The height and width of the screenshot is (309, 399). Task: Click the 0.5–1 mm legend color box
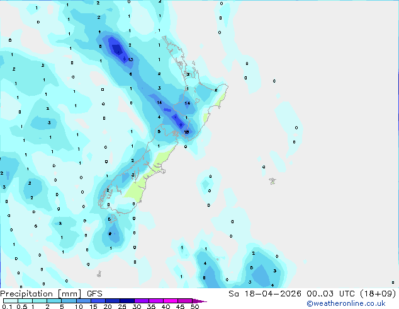coord(25,301)
